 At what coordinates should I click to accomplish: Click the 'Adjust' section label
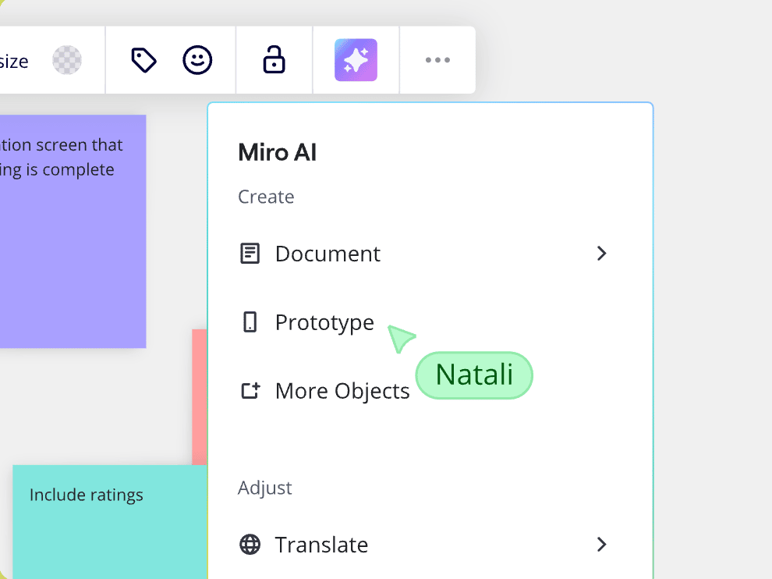[x=265, y=488]
